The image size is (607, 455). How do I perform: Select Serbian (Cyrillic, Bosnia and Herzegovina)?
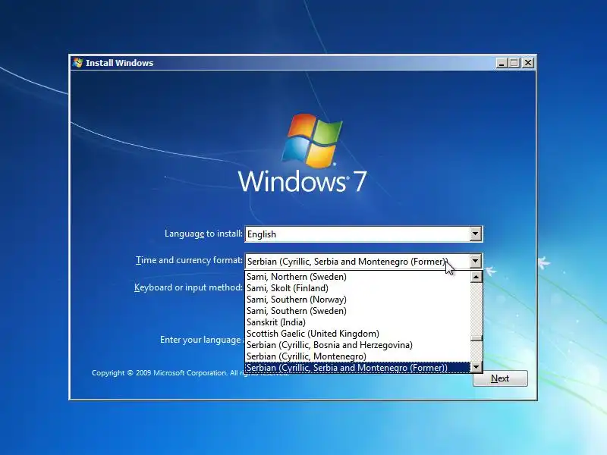pos(357,345)
